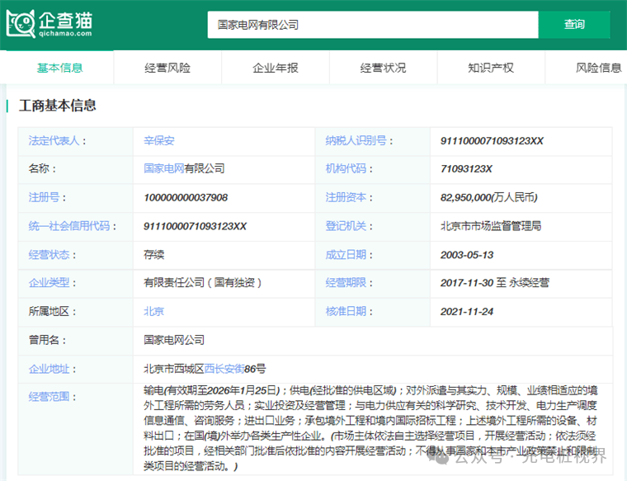627x481 pixels.
Task: Open legal representative link 辛保安
Action: click(x=159, y=141)
